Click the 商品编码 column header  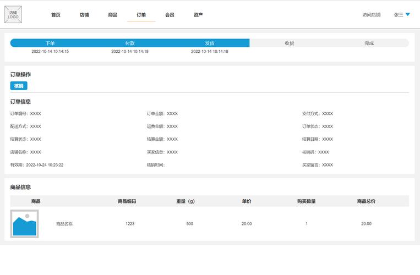point(127,201)
